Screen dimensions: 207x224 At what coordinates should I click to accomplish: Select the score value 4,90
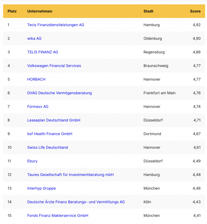(197, 39)
